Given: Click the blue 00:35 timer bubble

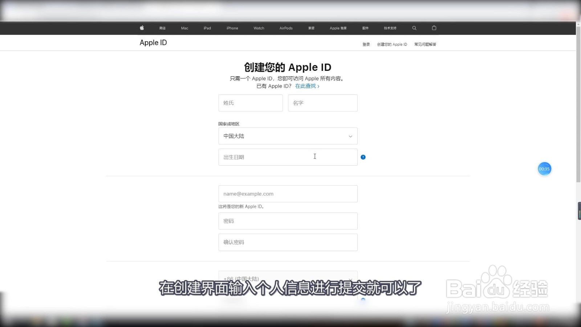Looking at the screenshot, I should tap(544, 169).
